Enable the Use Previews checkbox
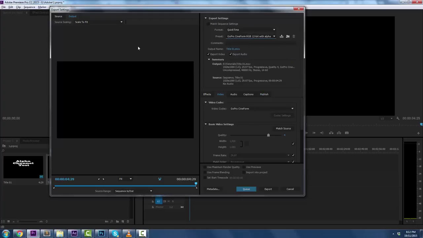The image size is (423, 238). coord(244,167)
